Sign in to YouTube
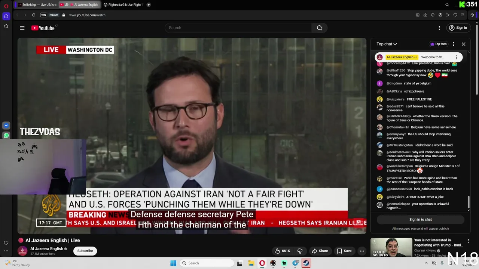479x269 pixels. 458,28
